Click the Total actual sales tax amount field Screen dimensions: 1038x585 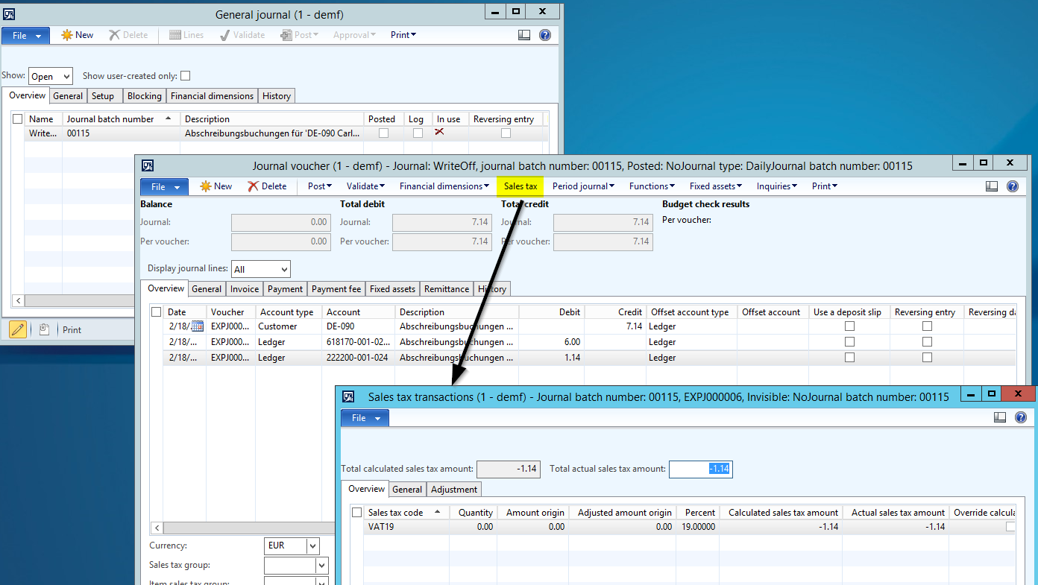(x=700, y=469)
